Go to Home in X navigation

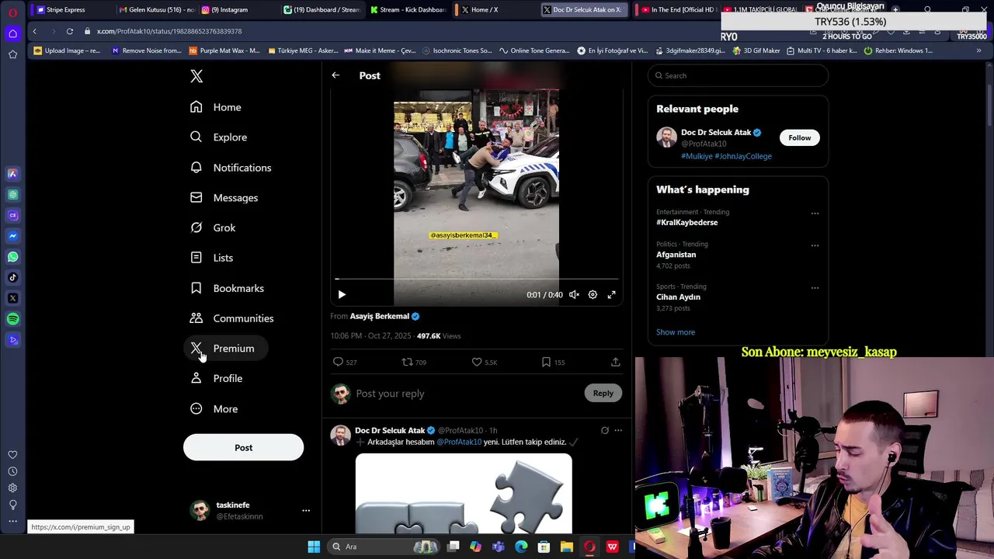pyautogui.click(x=217, y=107)
